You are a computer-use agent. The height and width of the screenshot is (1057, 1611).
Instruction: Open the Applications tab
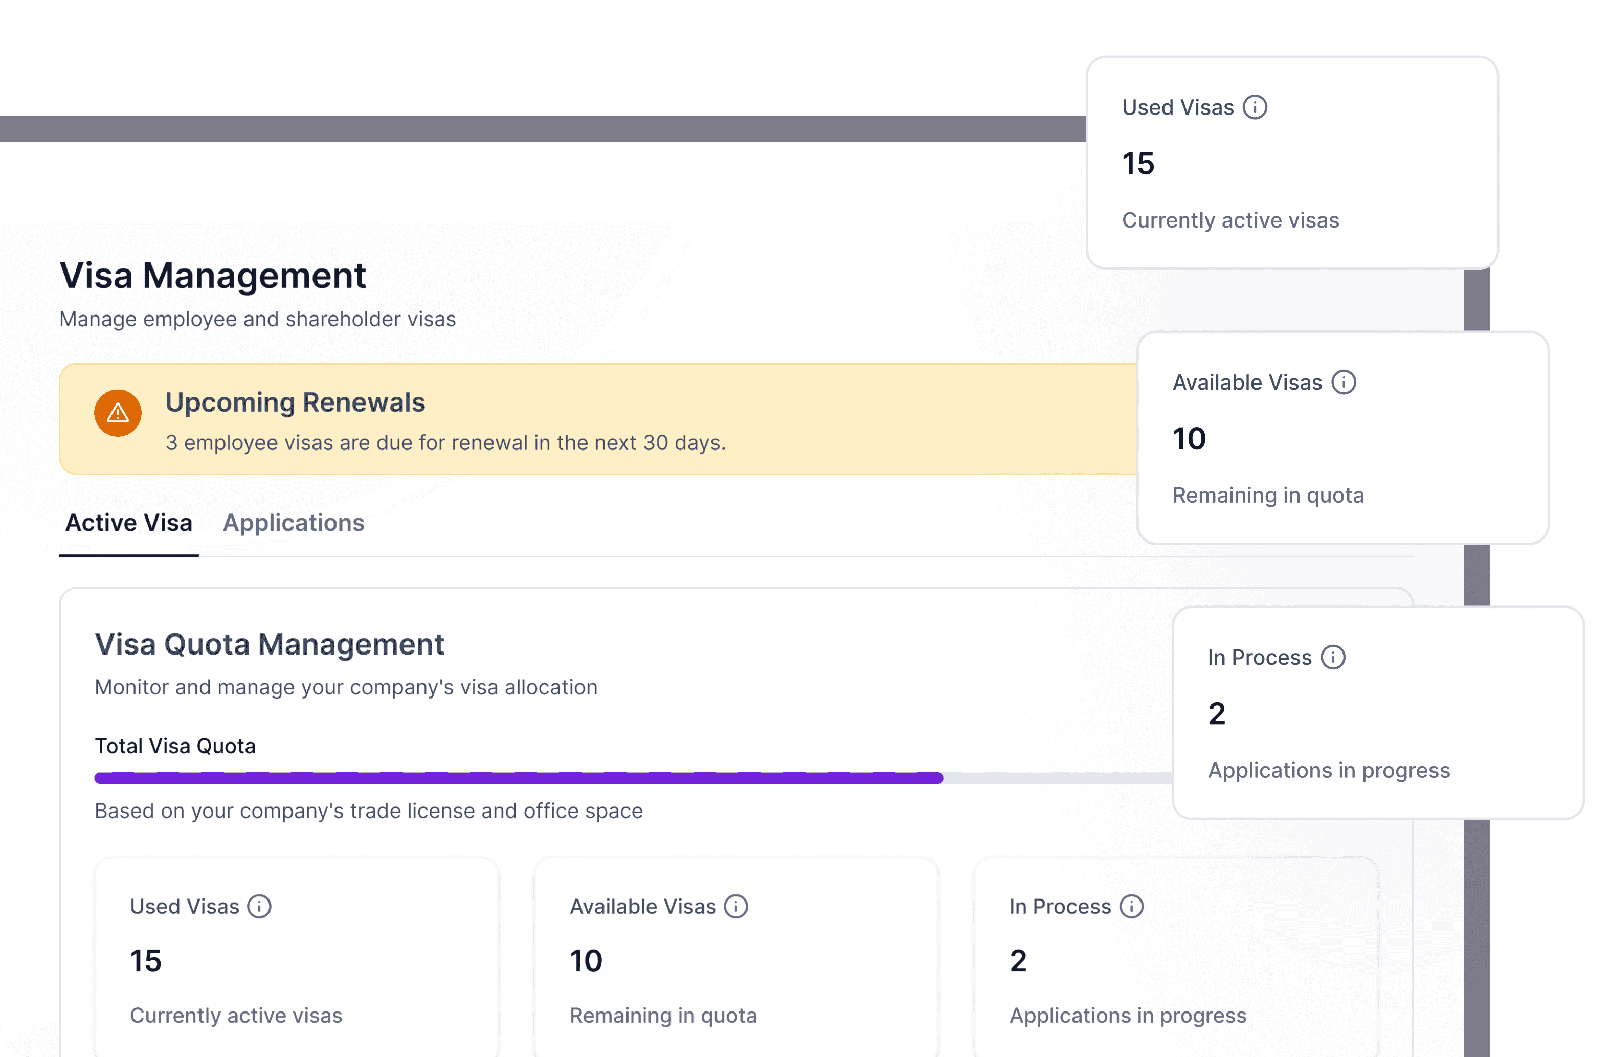coord(293,523)
